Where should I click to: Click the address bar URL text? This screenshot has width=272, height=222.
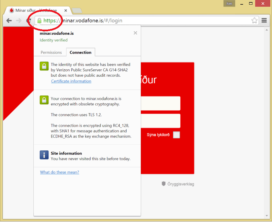point(83,21)
